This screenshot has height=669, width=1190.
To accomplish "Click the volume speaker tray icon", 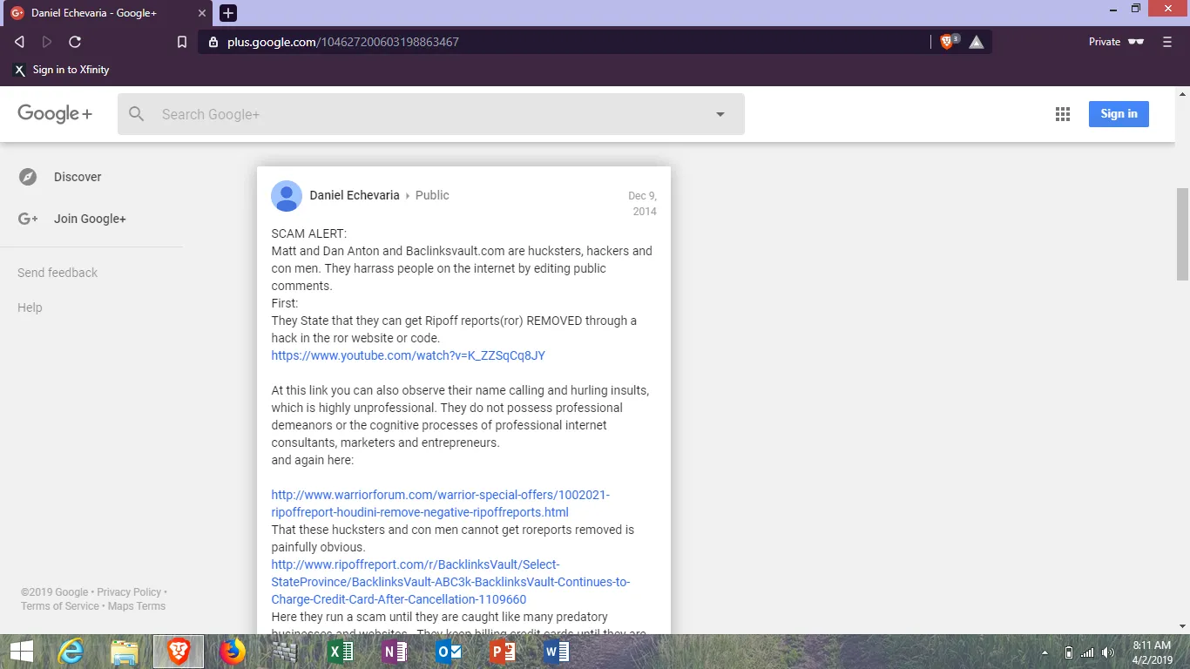I will [x=1108, y=652].
